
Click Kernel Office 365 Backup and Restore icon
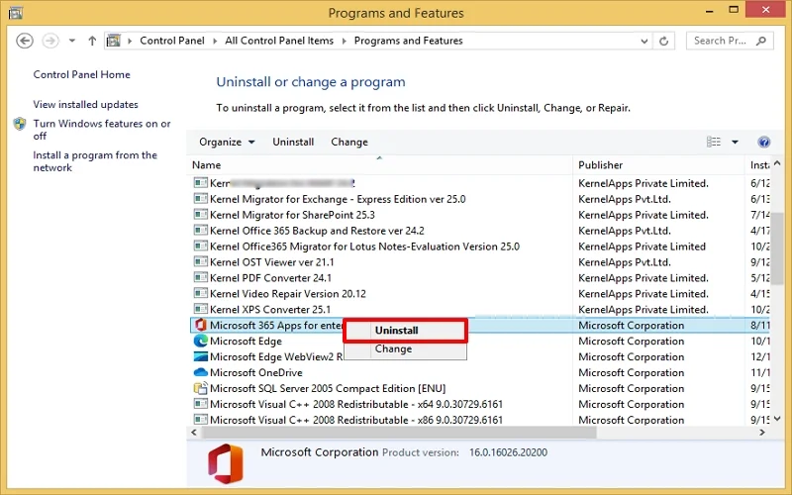point(201,231)
